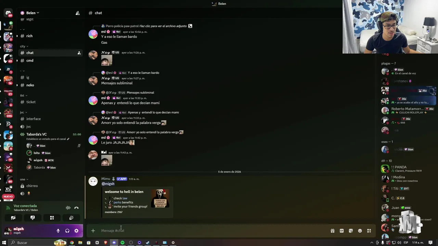Open Brave browser from taskbar
The height and width of the screenshot is (246, 438).
(105, 243)
